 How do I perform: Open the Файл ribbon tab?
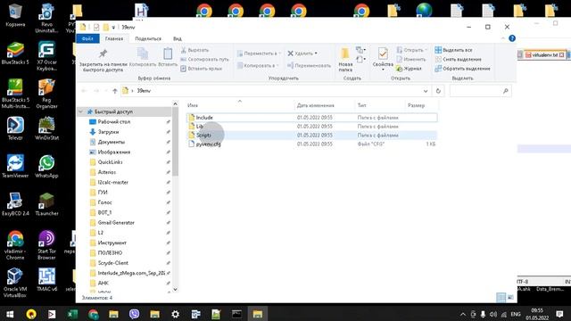(87, 38)
